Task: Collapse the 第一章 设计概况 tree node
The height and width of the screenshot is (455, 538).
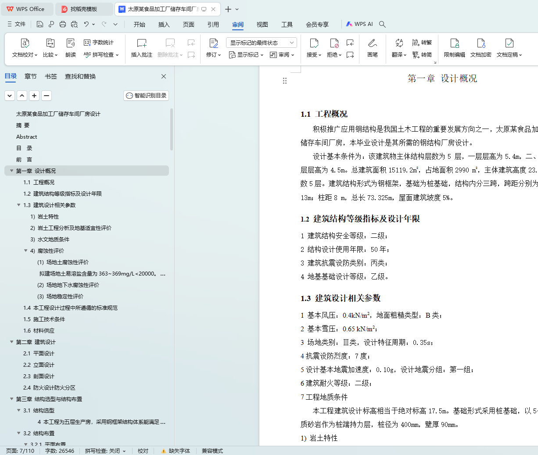Action: [x=11, y=171]
